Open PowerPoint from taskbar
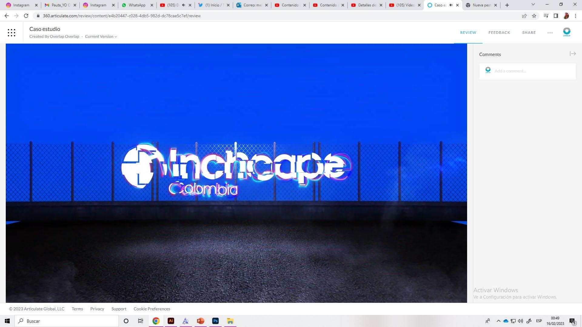Viewport: 582px width, 327px height. point(200,321)
